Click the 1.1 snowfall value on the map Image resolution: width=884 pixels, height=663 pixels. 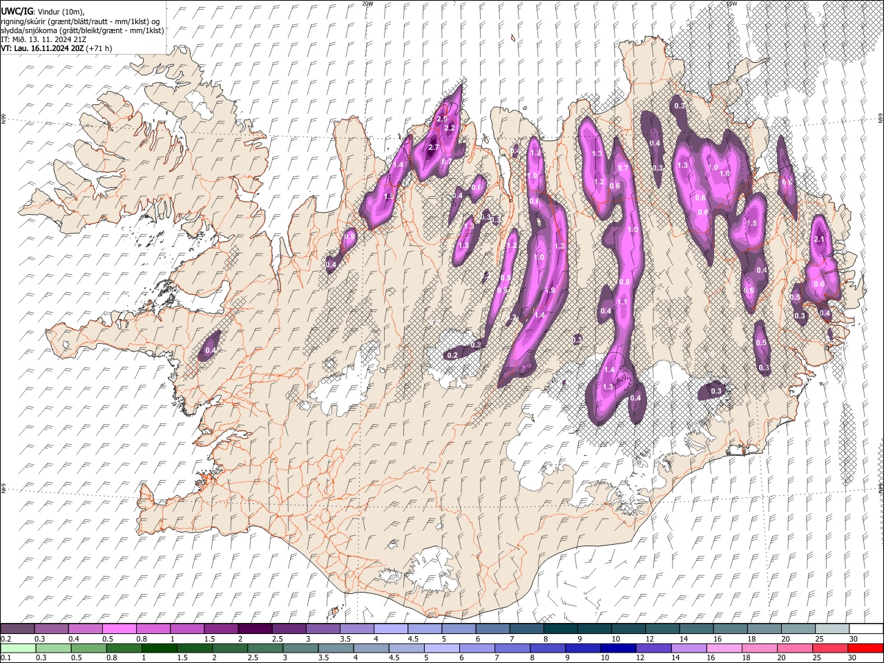(x=622, y=302)
